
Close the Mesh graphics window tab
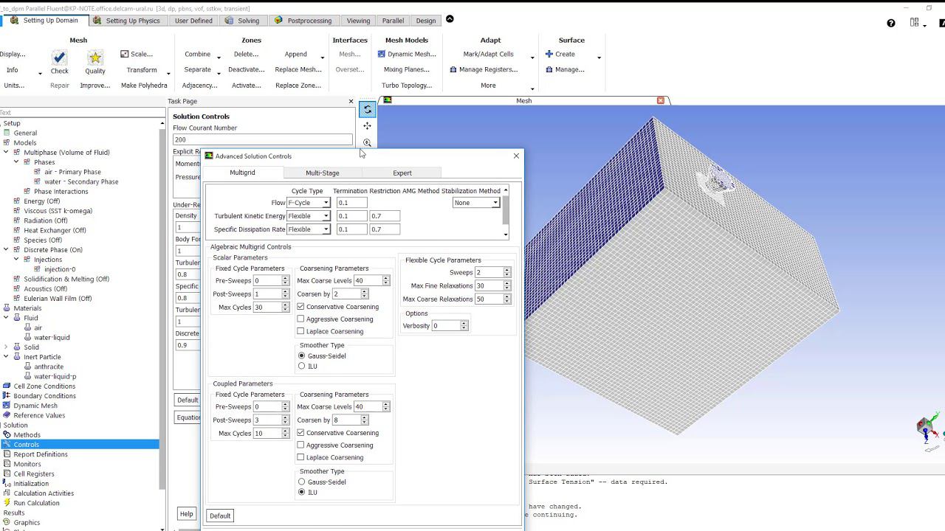tap(661, 100)
